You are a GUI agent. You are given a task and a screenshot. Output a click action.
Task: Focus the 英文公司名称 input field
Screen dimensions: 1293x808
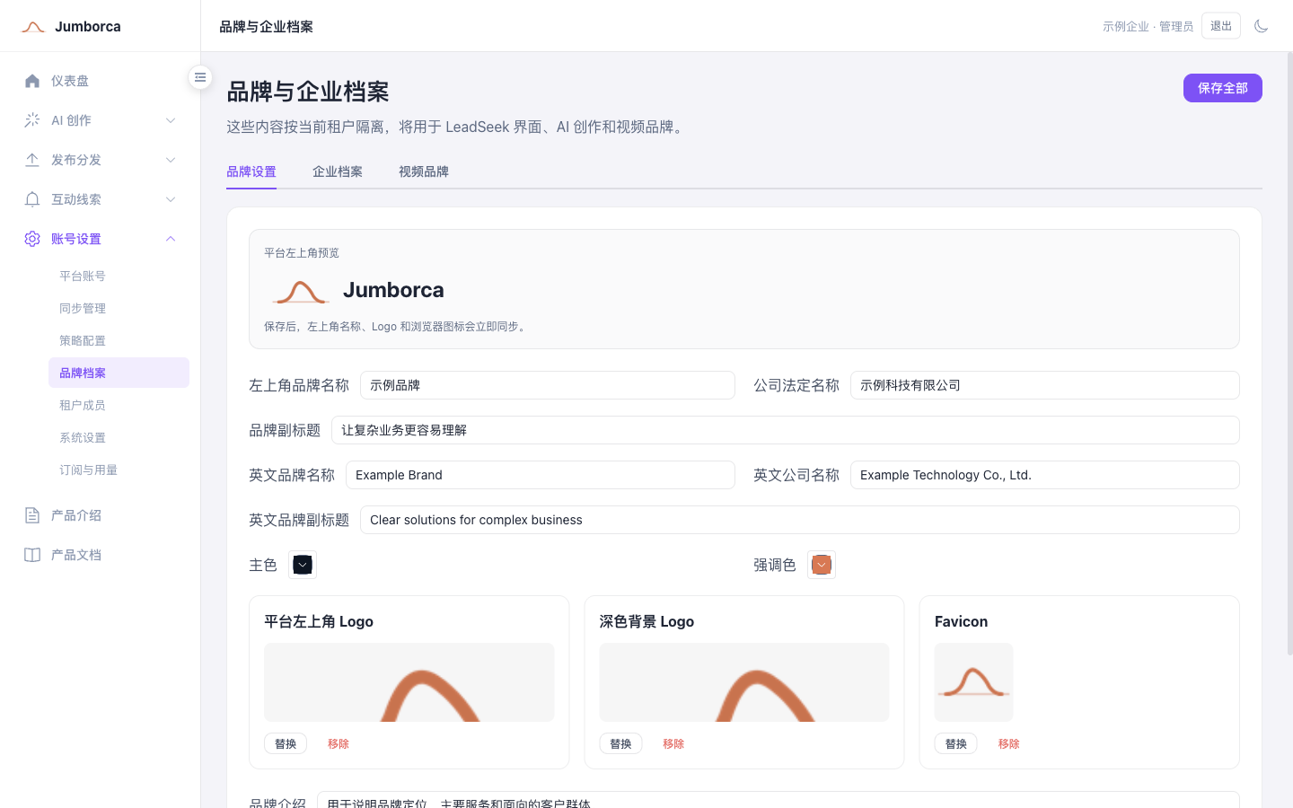1045,475
